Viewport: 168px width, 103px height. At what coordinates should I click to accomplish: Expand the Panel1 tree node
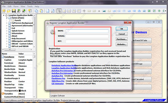pos(10,20)
